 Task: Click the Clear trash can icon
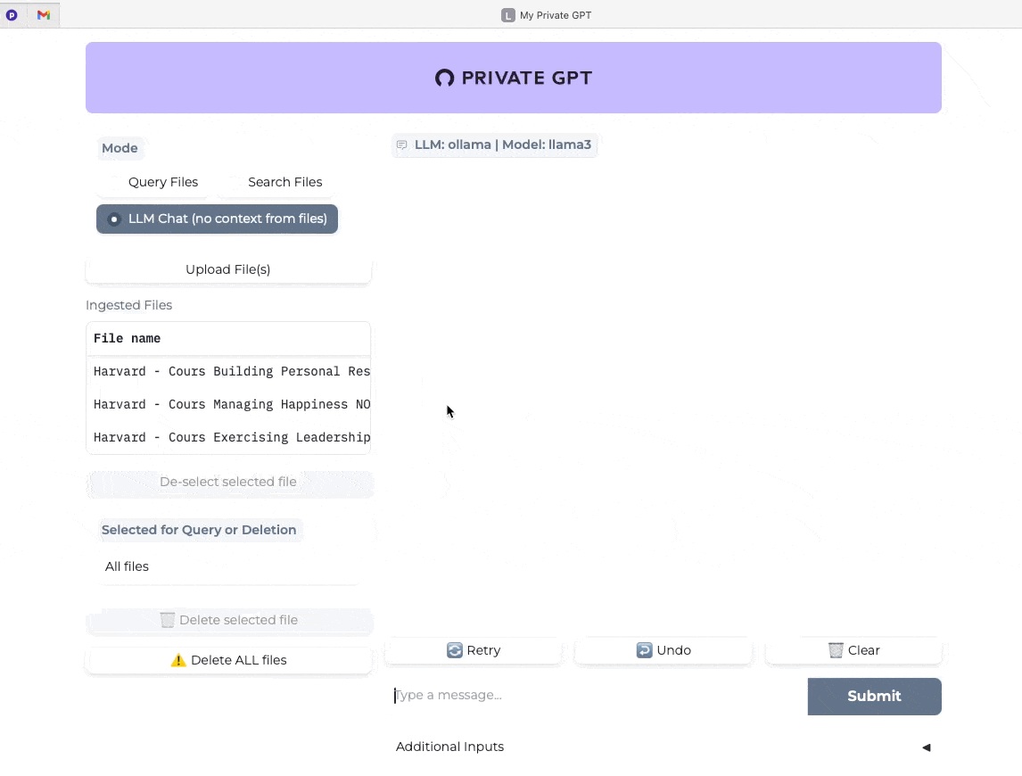pos(836,650)
